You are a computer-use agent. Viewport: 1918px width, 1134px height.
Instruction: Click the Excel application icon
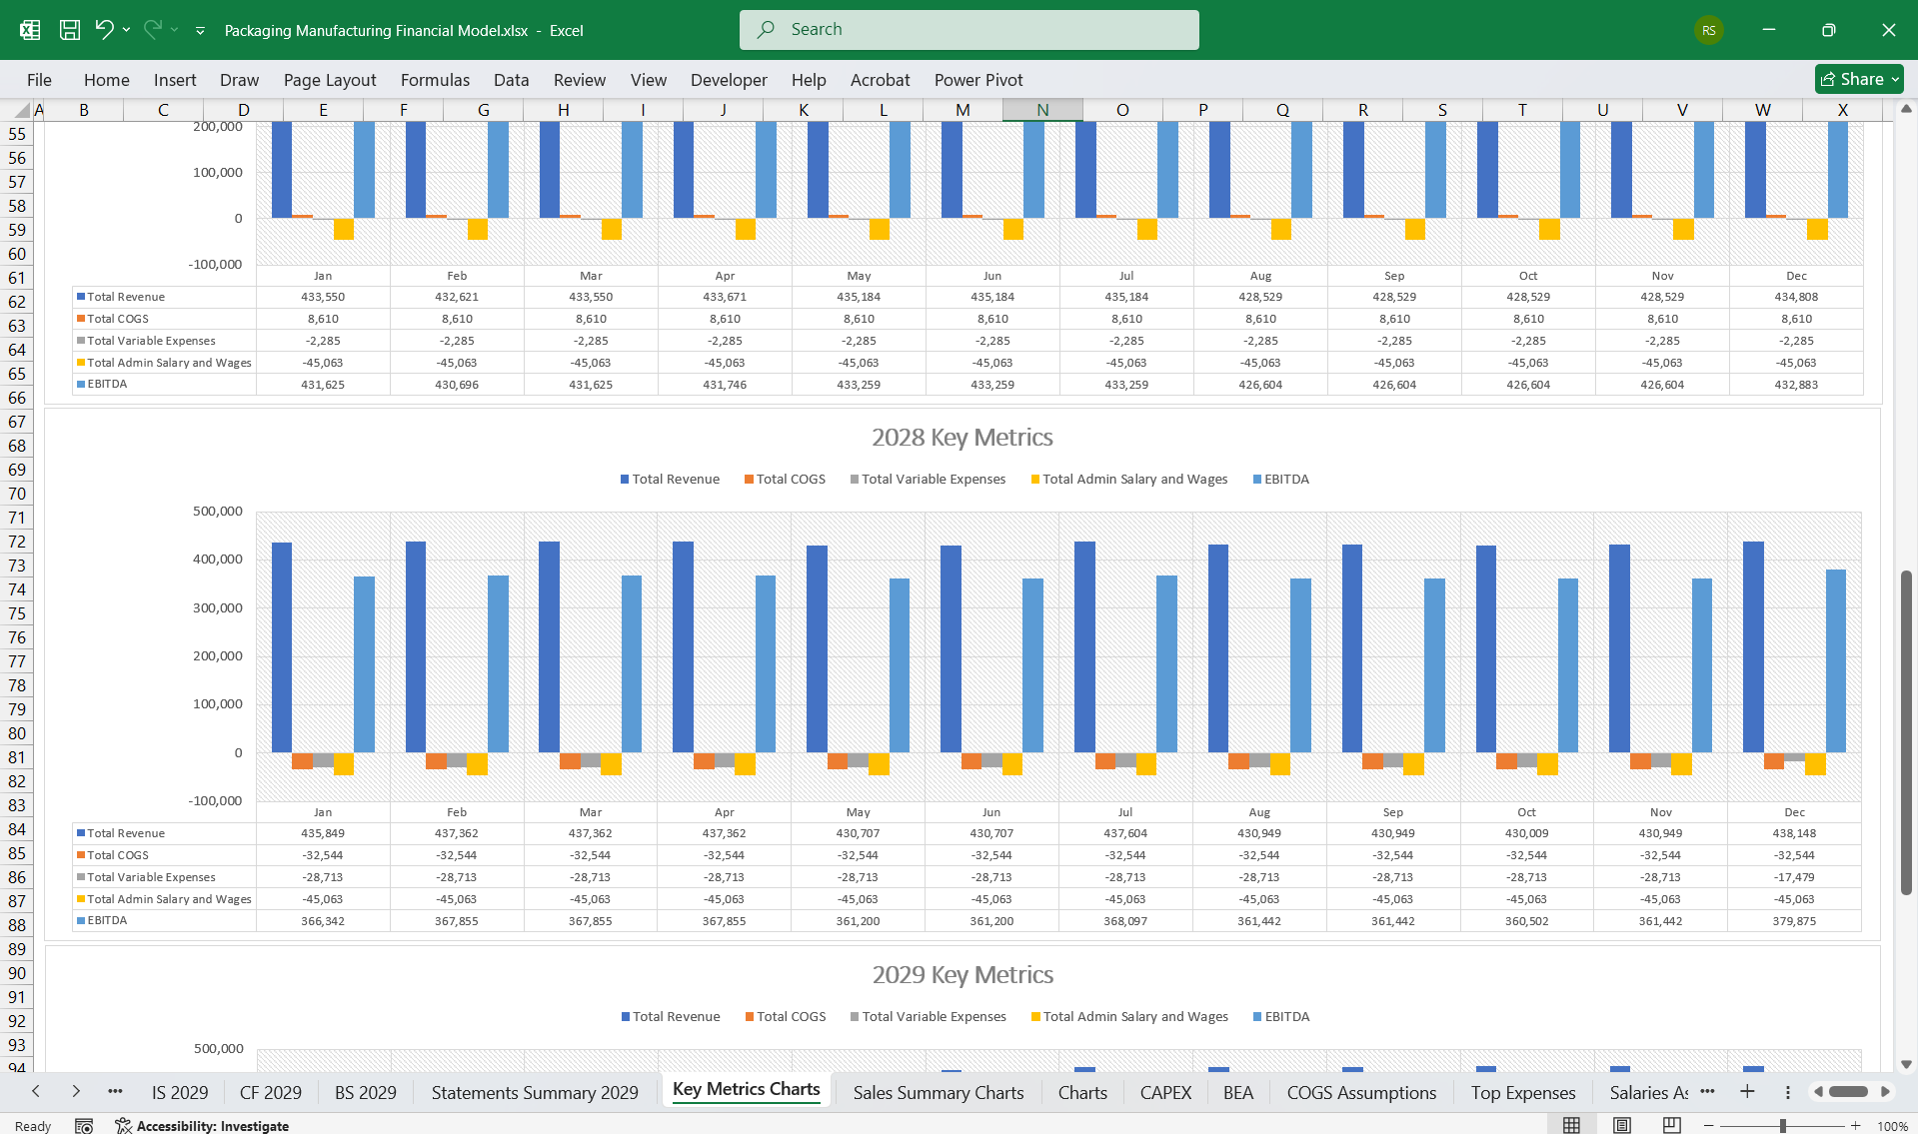pyautogui.click(x=30, y=30)
